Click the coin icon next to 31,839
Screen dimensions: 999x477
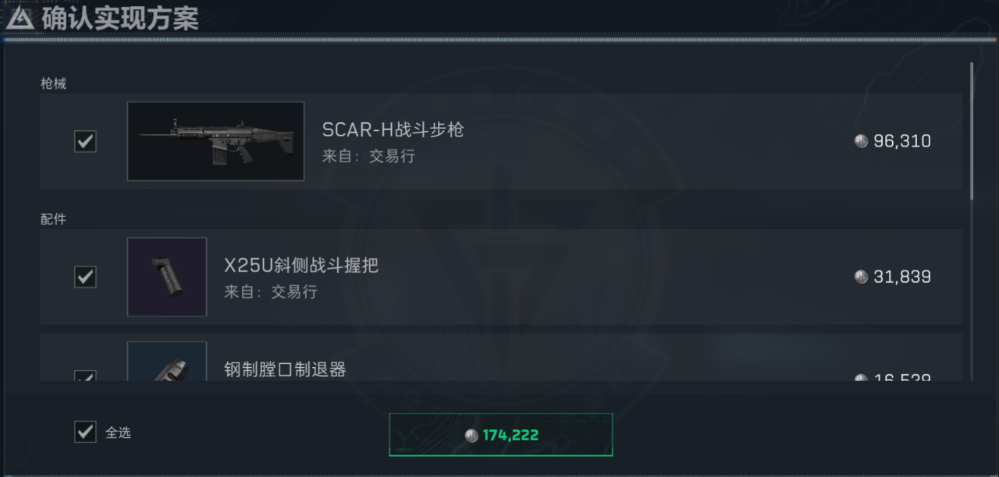click(861, 277)
